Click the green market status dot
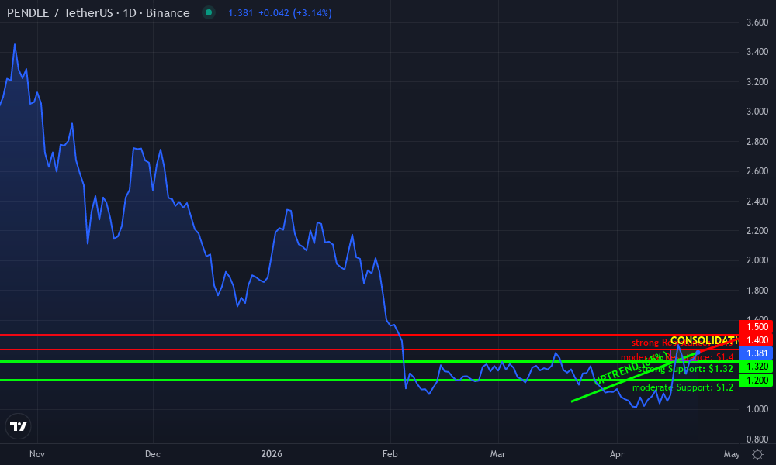776x465 pixels. pos(209,13)
